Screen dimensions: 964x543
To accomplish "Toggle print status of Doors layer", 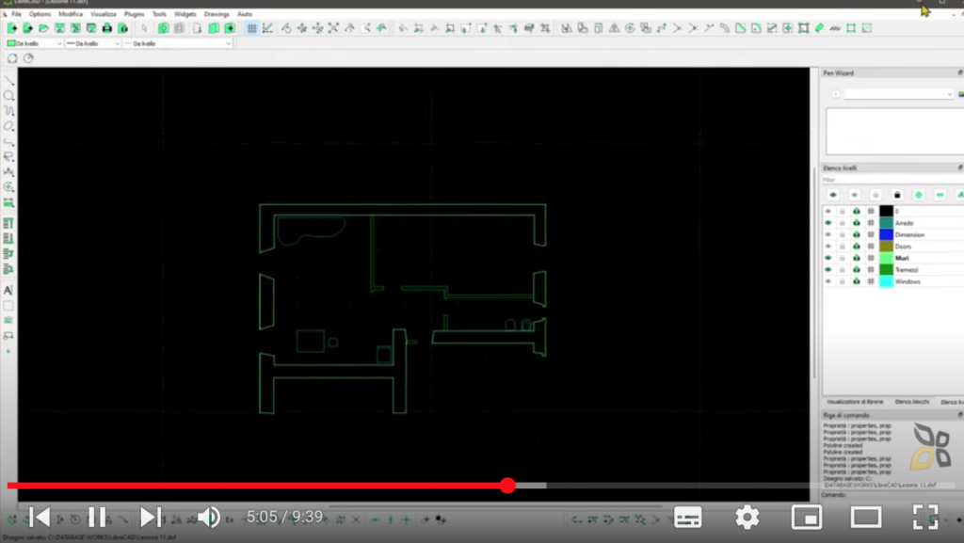I will [857, 247].
